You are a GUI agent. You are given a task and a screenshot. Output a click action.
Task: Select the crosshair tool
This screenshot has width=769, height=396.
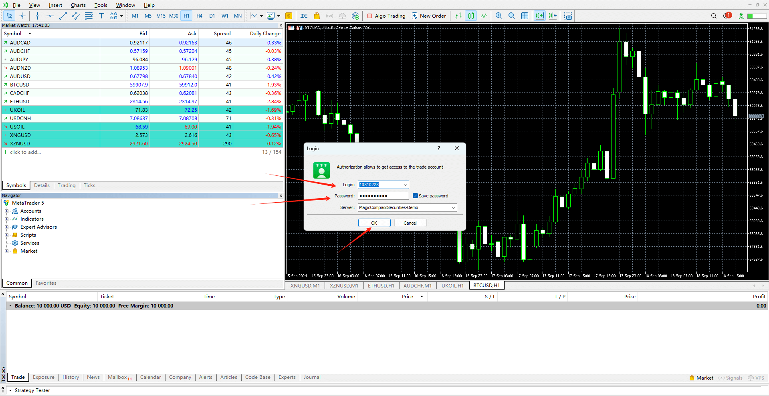(x=22, y=16)
